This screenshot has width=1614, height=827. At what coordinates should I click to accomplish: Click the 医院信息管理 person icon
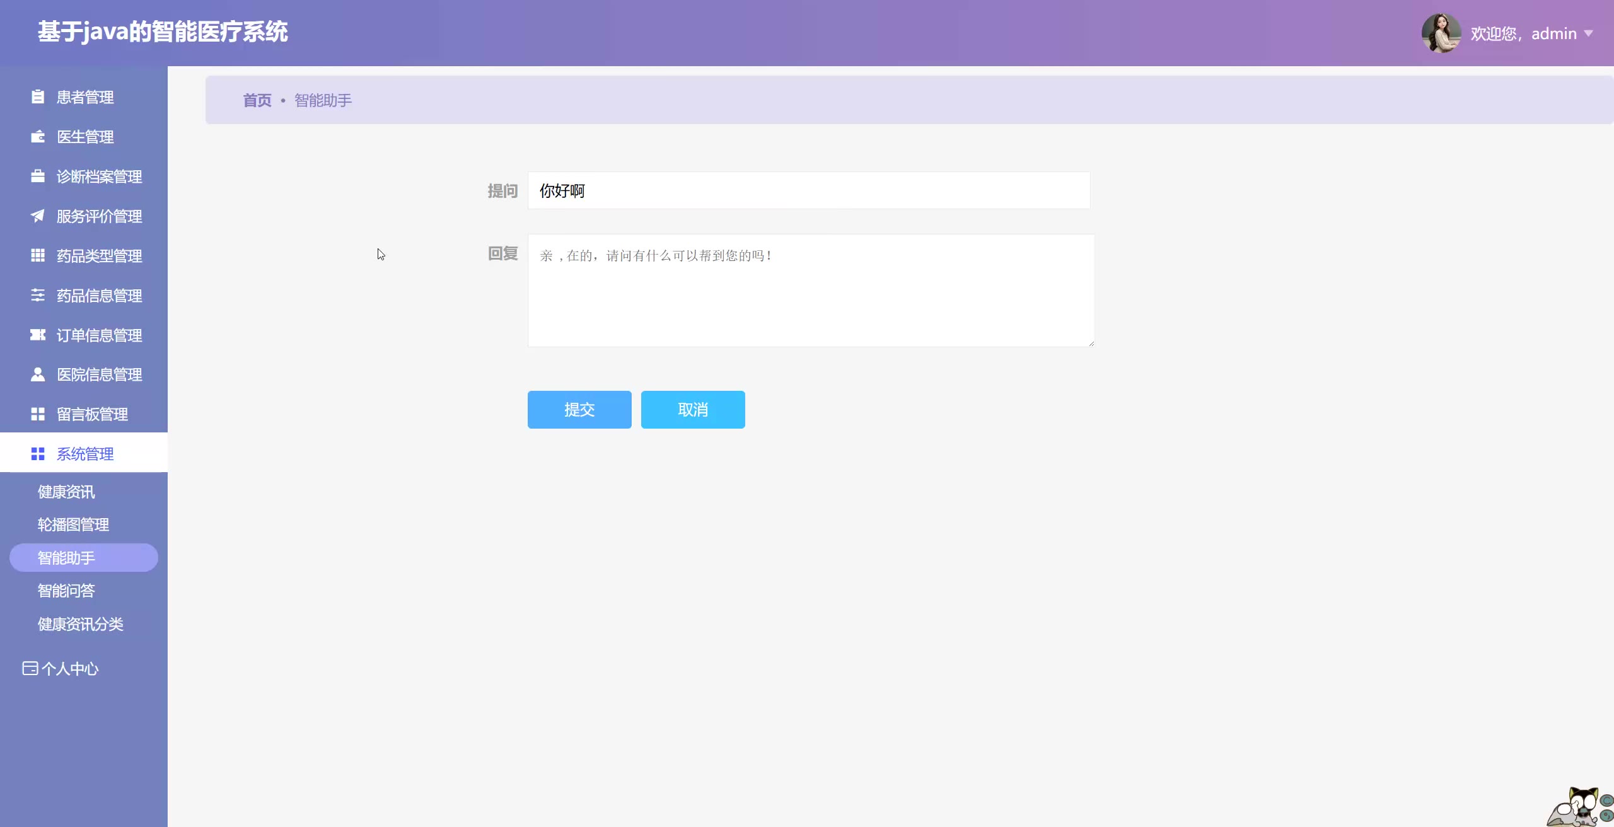pyautogui.click(x=38, y=374)
